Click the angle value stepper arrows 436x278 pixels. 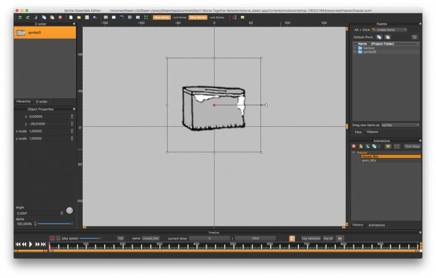62,213
